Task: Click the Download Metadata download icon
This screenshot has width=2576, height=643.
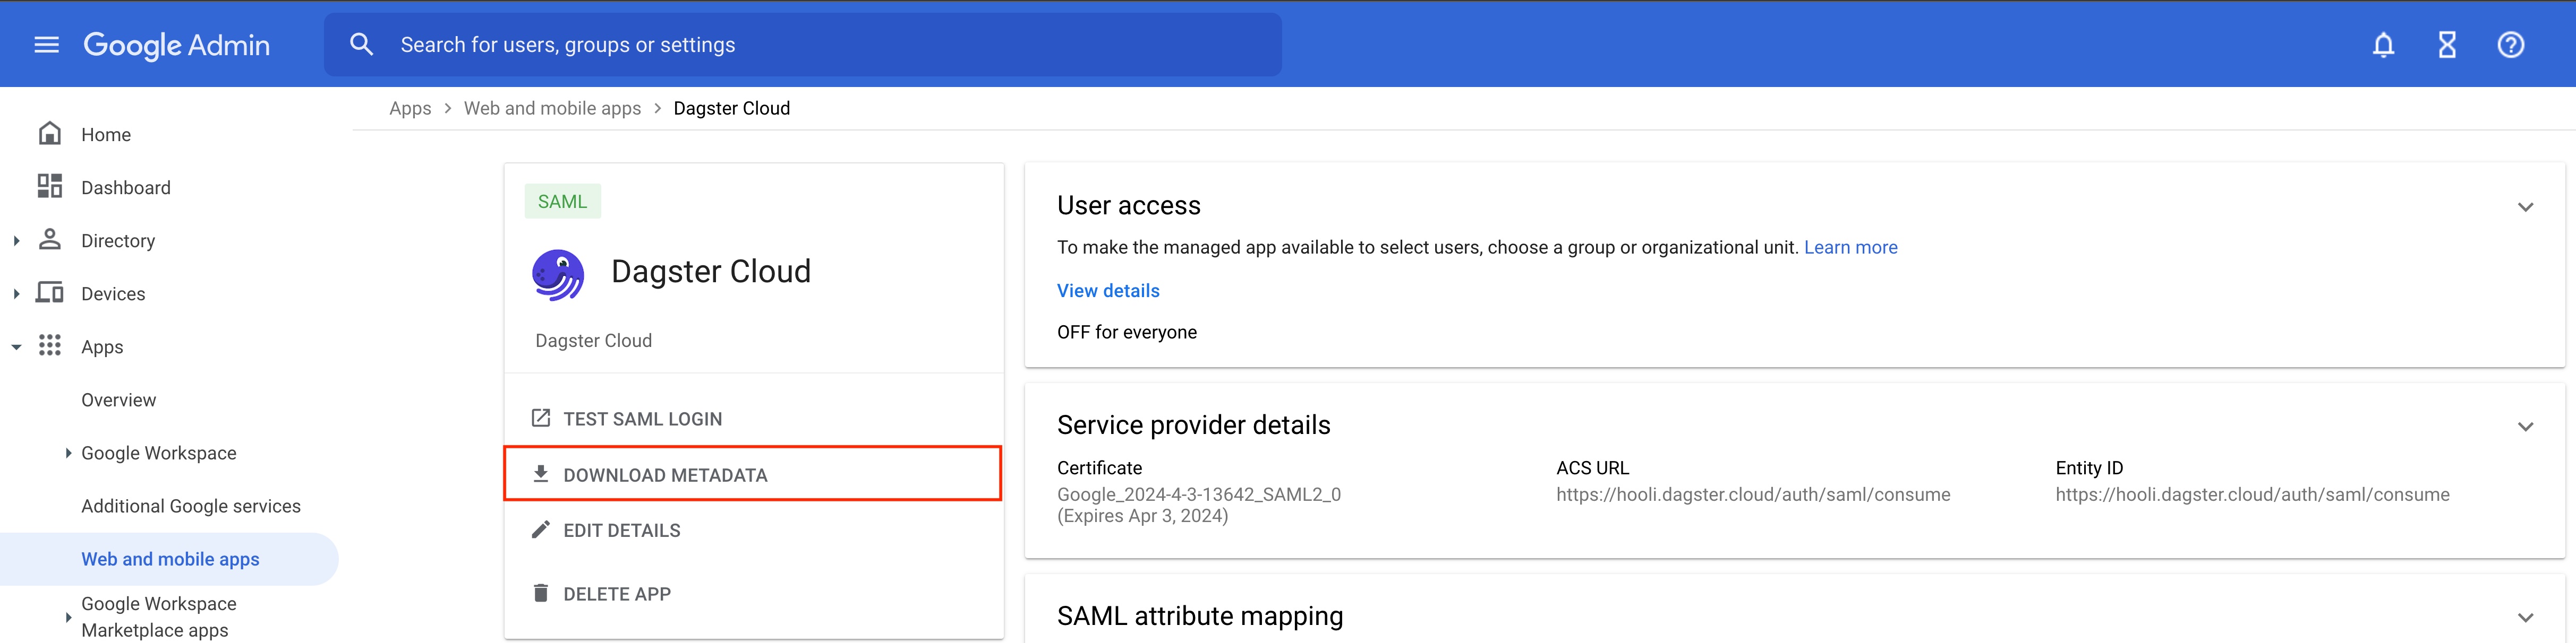Action: 541,473
